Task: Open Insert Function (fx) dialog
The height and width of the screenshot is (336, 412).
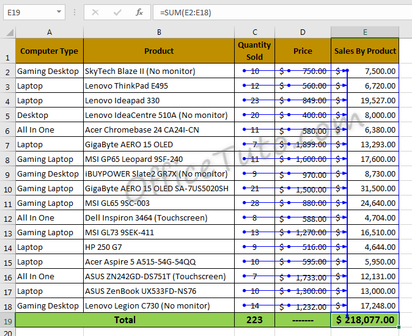Action: coord(139,12)
